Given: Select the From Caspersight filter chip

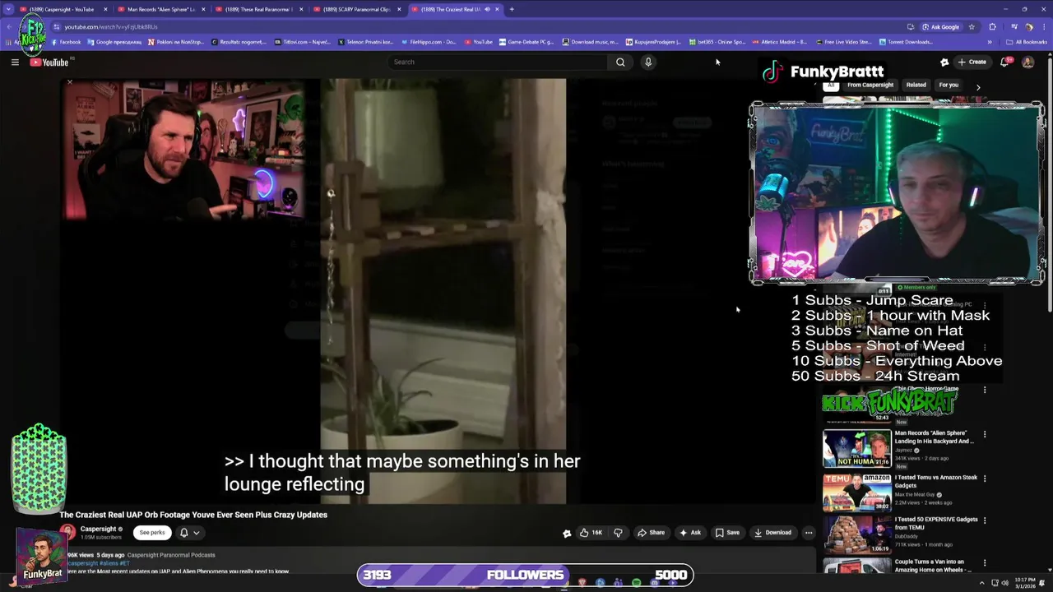Looking at the screenshot, I should (870, 85).
